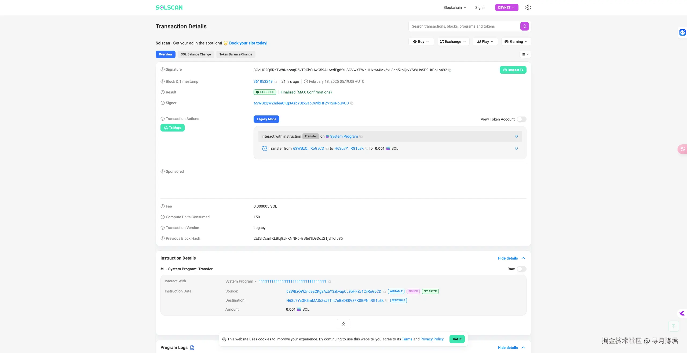Switch to Token Balance Change tab
The width and height of the screenshot is (687, 353).
pos(236,54)
